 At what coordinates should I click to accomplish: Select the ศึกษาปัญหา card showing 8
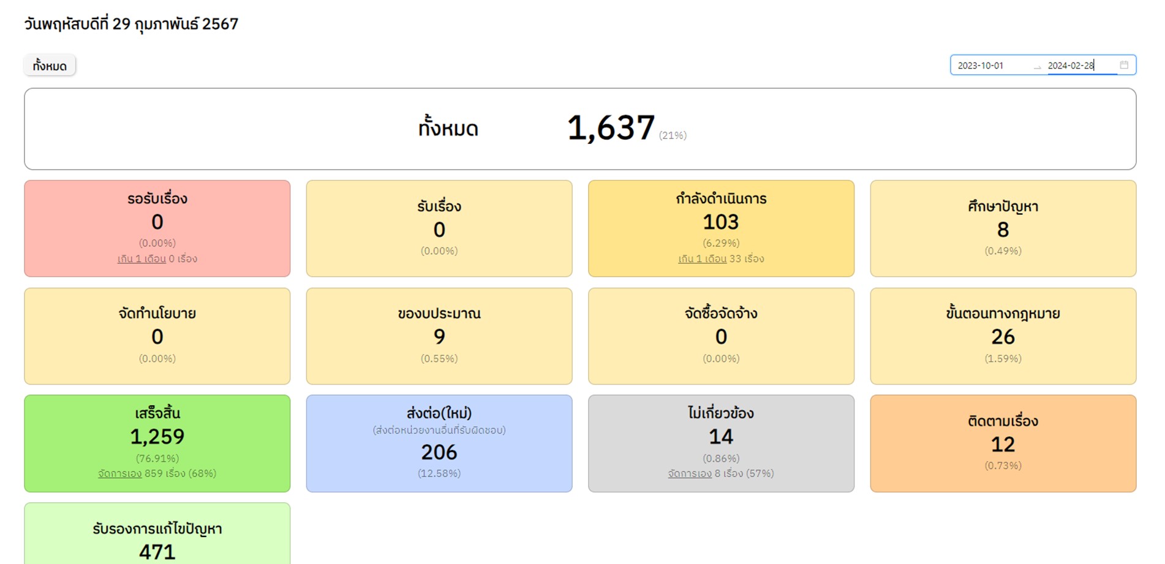coord(1003,228)
